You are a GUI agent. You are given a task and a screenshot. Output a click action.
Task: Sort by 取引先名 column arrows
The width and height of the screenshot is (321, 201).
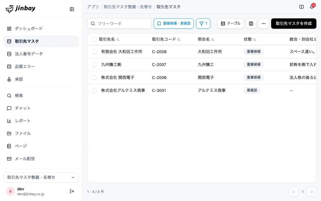click(x=118, y=40)
